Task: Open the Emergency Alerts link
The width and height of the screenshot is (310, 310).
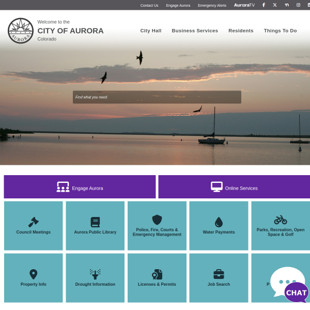Action: [212, 6]
